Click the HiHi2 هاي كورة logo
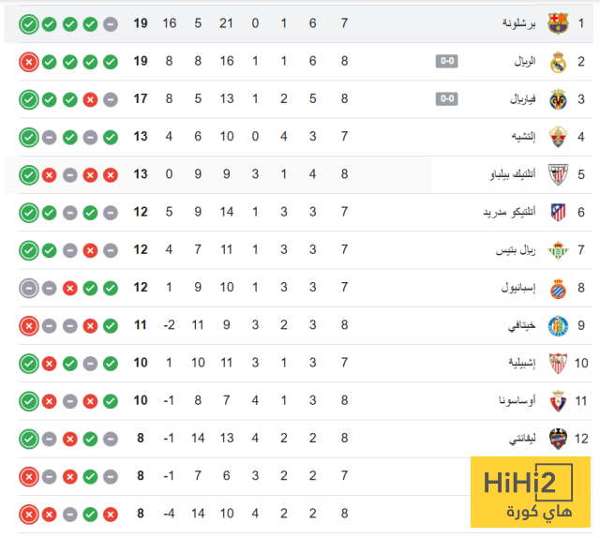This screenshot has width=600, height=538. 530,494
